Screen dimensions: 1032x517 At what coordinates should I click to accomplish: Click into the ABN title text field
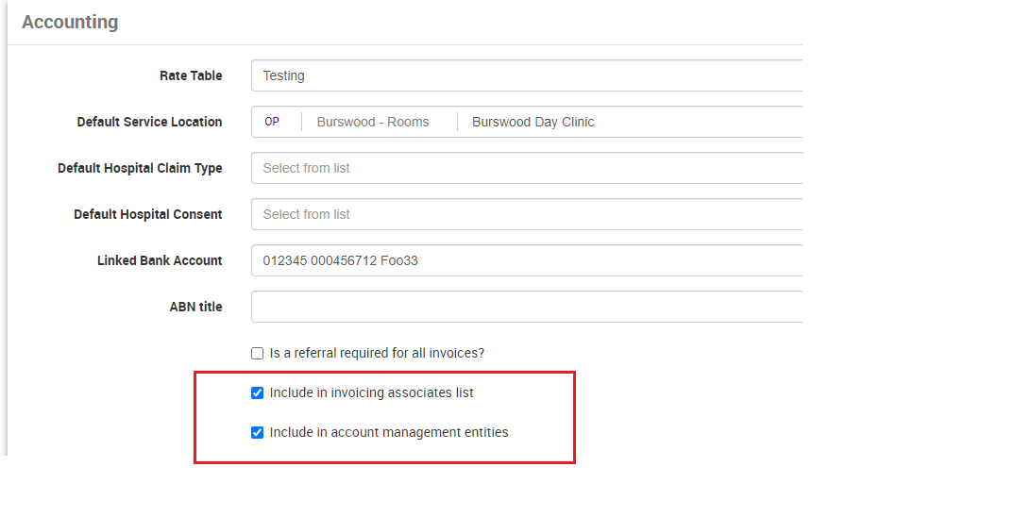click(x=525, y=307)
